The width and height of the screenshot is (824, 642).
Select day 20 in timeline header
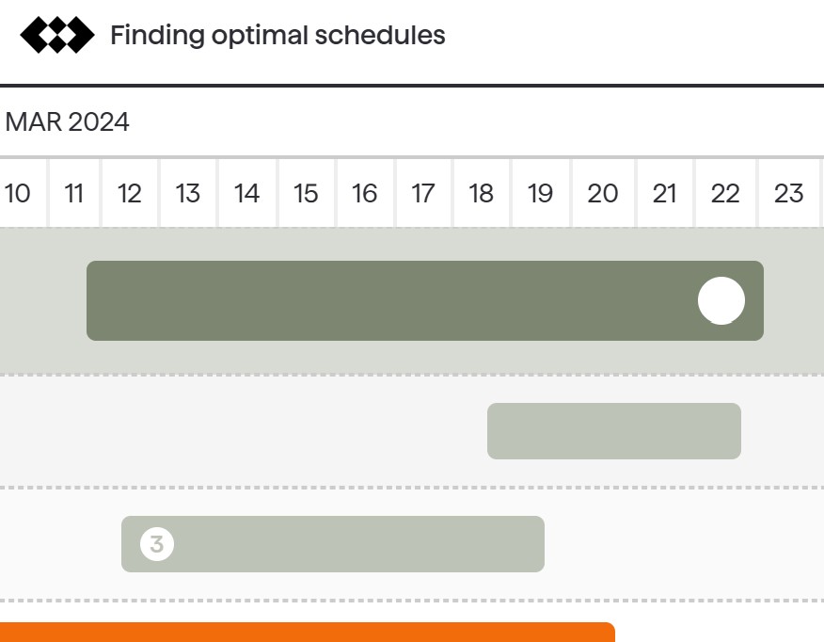click(x=603, y=193)
